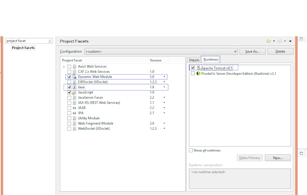Image resolution: width=307 pixels, height=195 pixels.
Task: Click the JavaScript facet icon
Action: (74, 92)
